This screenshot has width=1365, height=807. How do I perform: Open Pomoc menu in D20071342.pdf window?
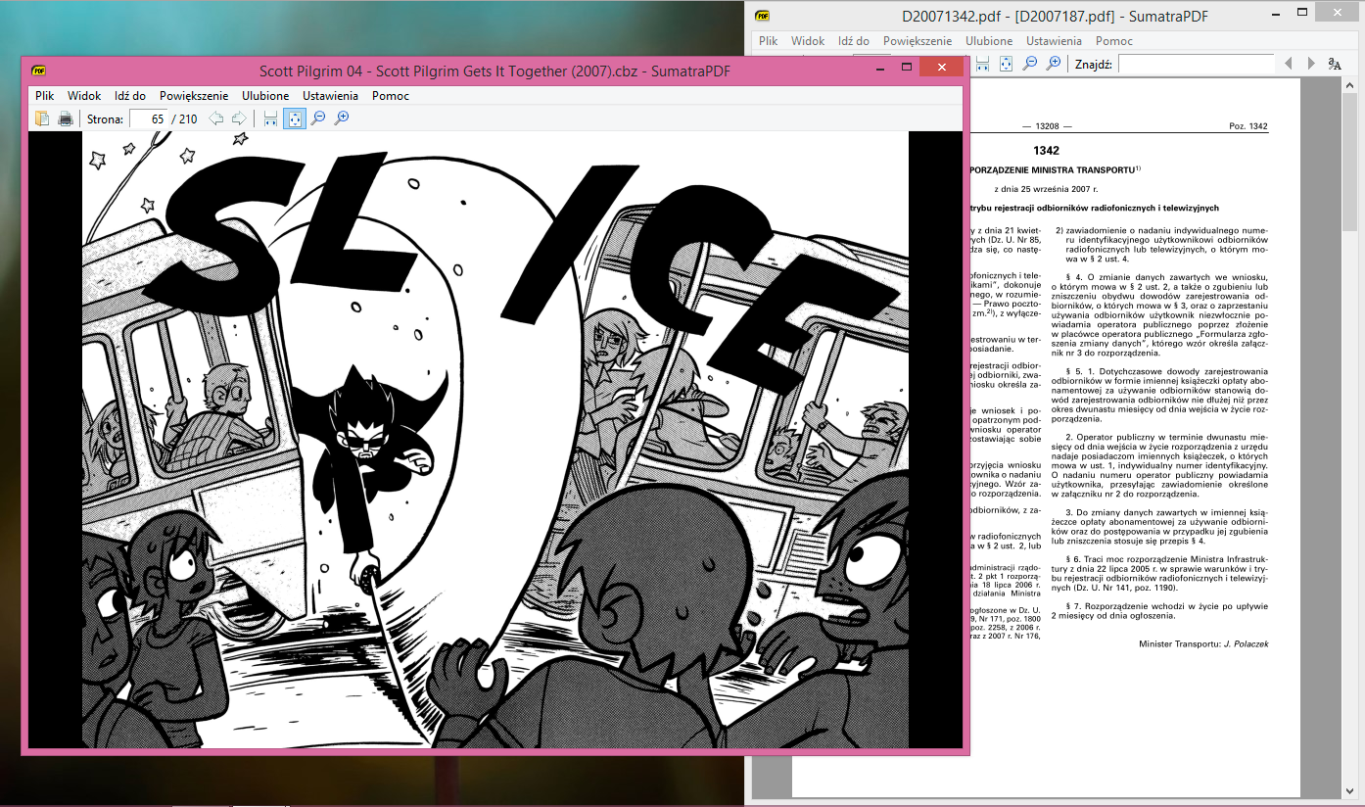1114,41
